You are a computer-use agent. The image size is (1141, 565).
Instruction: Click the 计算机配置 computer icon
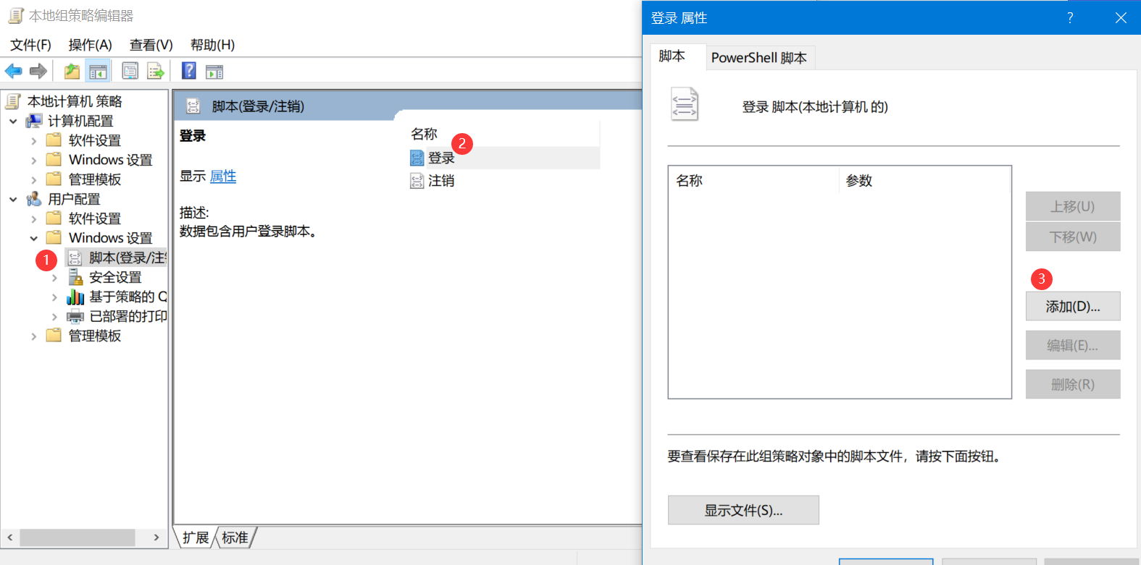[x=33, y=120]
